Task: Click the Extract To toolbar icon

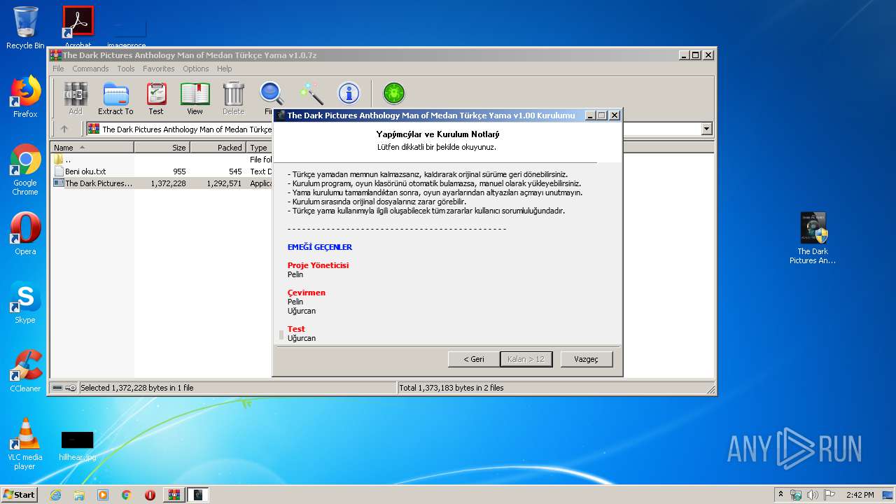Action: [115, 98]
